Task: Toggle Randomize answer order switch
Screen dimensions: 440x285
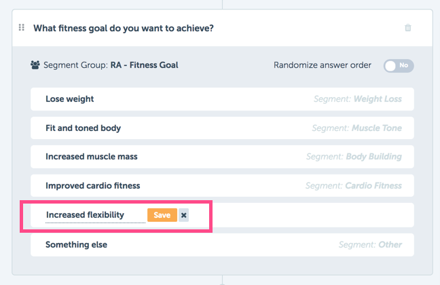Action: [x=399, y=66]
